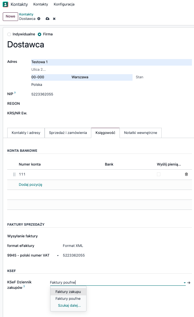
Task: Save record with the cloud upload icon
Action: pos(47,19)
